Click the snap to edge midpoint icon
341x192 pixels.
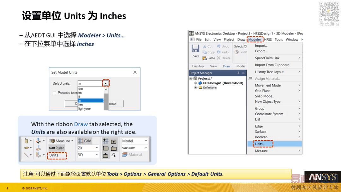click(105, 155)
